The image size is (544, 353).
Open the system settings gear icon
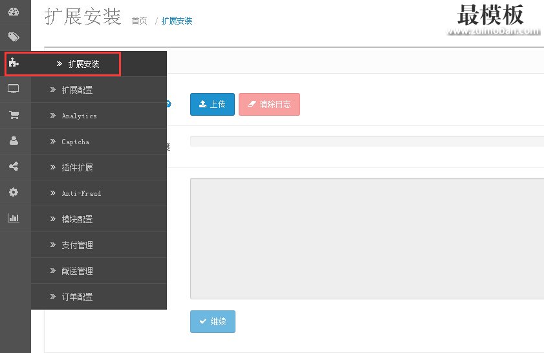click(x=14, y=193)
